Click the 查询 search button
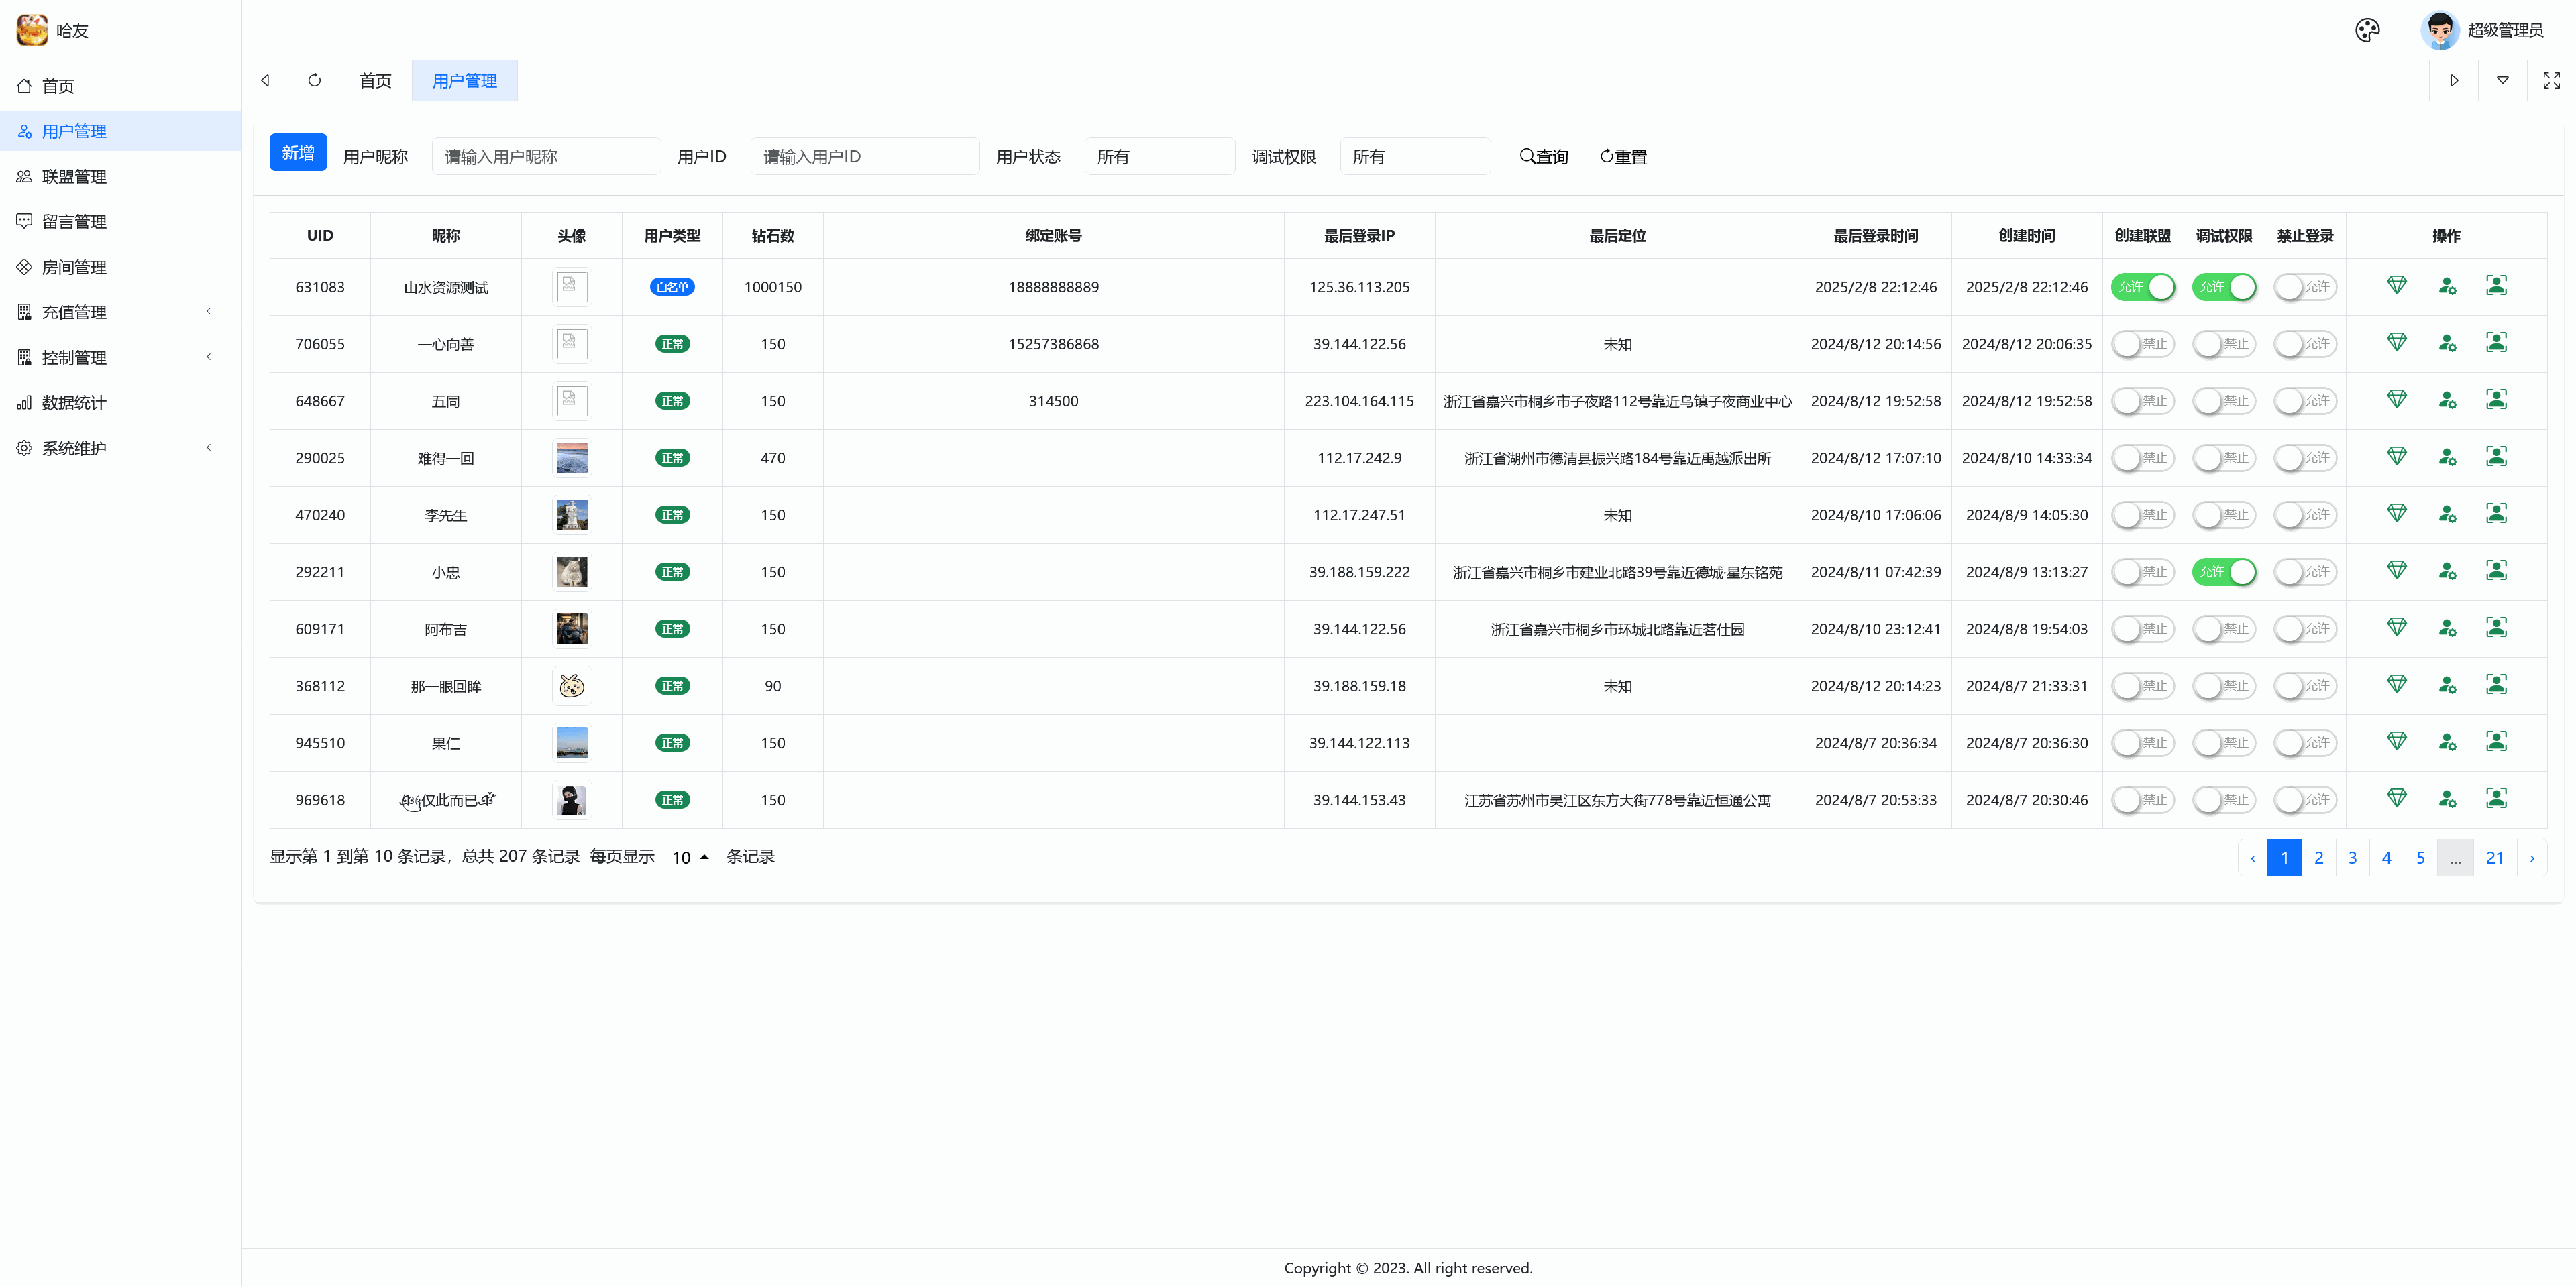The height and width of the screenshot is (1286, 2576). [1544, 157]
